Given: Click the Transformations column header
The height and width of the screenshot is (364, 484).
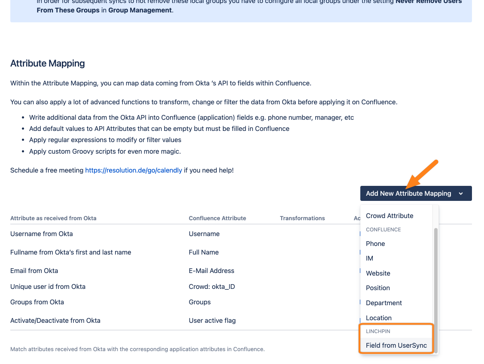Looking at the screenshot, I should [x=302, y=218].
